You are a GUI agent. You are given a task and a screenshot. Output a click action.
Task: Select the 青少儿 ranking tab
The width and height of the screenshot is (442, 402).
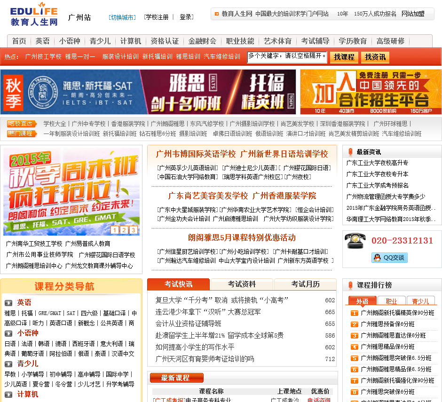click(420, 301)
